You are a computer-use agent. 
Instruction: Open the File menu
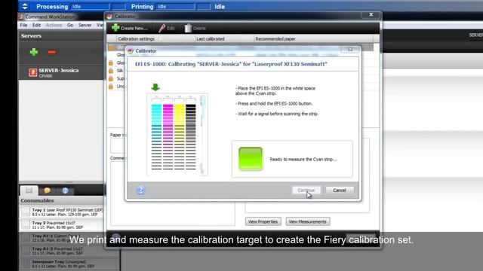[x=23, y=25]
